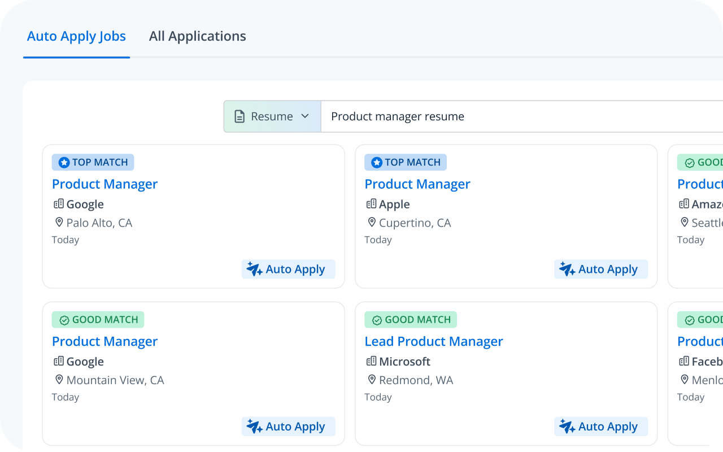Click Auto Apply on the Microsoft card

601,427
